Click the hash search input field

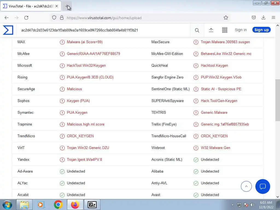pyautogui.click(x=104, y=30)
